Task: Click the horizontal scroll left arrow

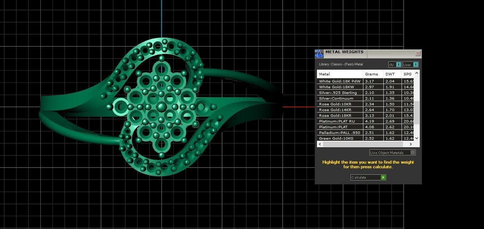Action: click(x=320, y=144)
